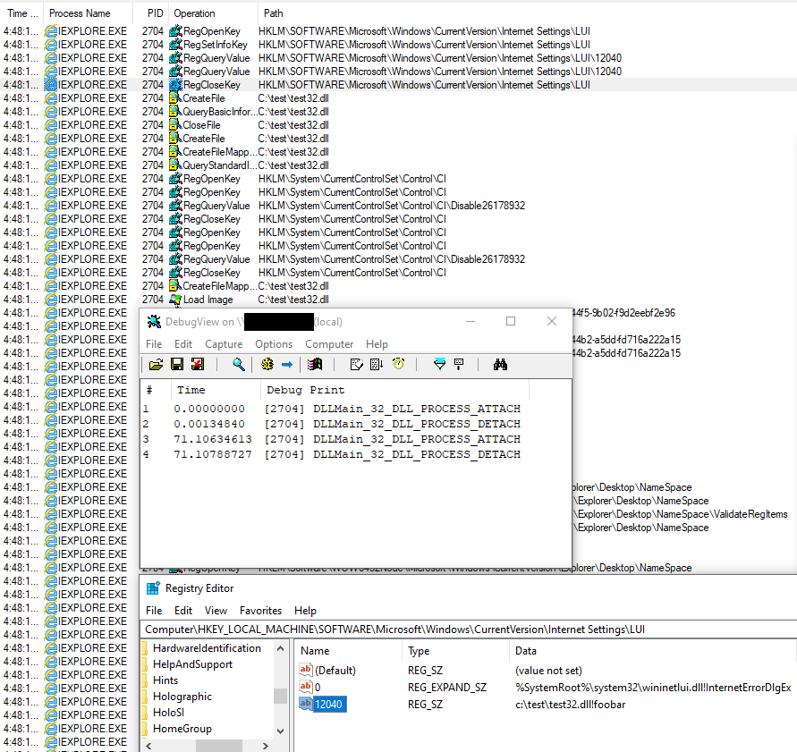The width and height of the screenshot is (797, 752).
Task: Open DebugView Help menu
Action: coord(377,344)
